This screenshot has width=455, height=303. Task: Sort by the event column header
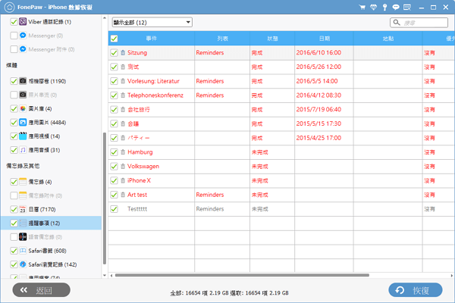[x=152, y=39]
